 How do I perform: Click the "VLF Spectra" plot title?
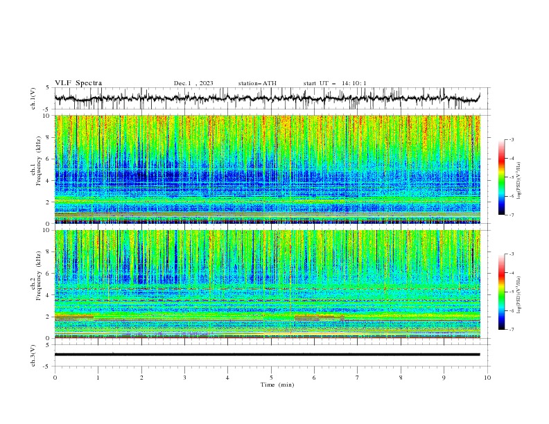(x=78, y=83)
